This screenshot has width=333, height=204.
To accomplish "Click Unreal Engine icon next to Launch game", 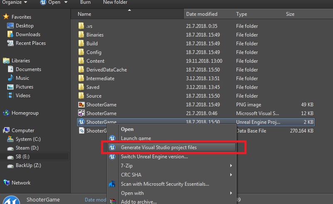I will tap(112, 138).
